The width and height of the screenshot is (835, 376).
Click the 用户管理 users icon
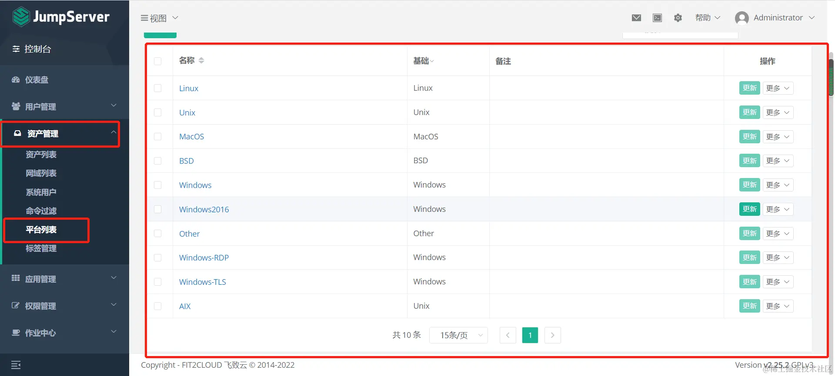pos(16,106)
